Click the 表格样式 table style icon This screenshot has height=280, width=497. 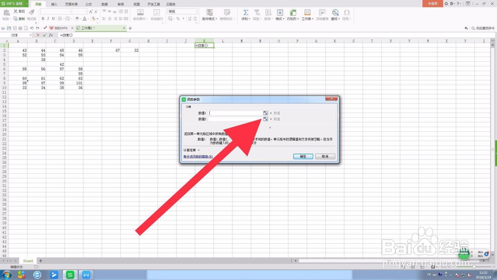[x=227, y=13]
